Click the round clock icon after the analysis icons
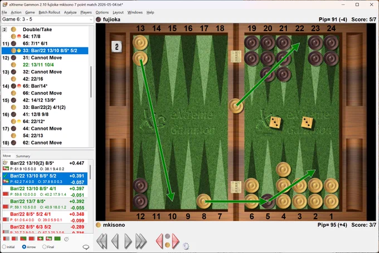This screenshot has width=379, height=253. pyautogui.click(x=66, y=239)
